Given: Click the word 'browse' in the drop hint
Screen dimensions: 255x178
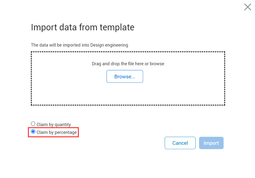Looking at the screenshot, I should coord(157,64).
